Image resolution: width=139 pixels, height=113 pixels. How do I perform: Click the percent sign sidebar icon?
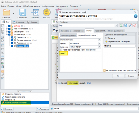coord(2,53)
